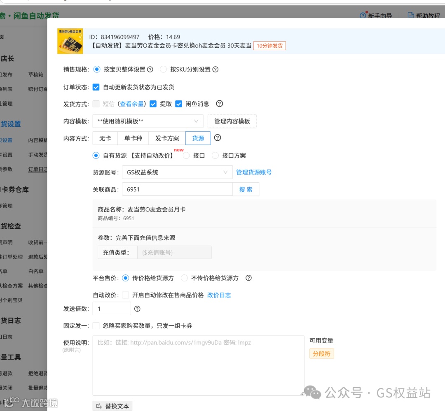Select the 接口方案 radio button
This screenshot has width=445, height=411.
pos(215,156)
